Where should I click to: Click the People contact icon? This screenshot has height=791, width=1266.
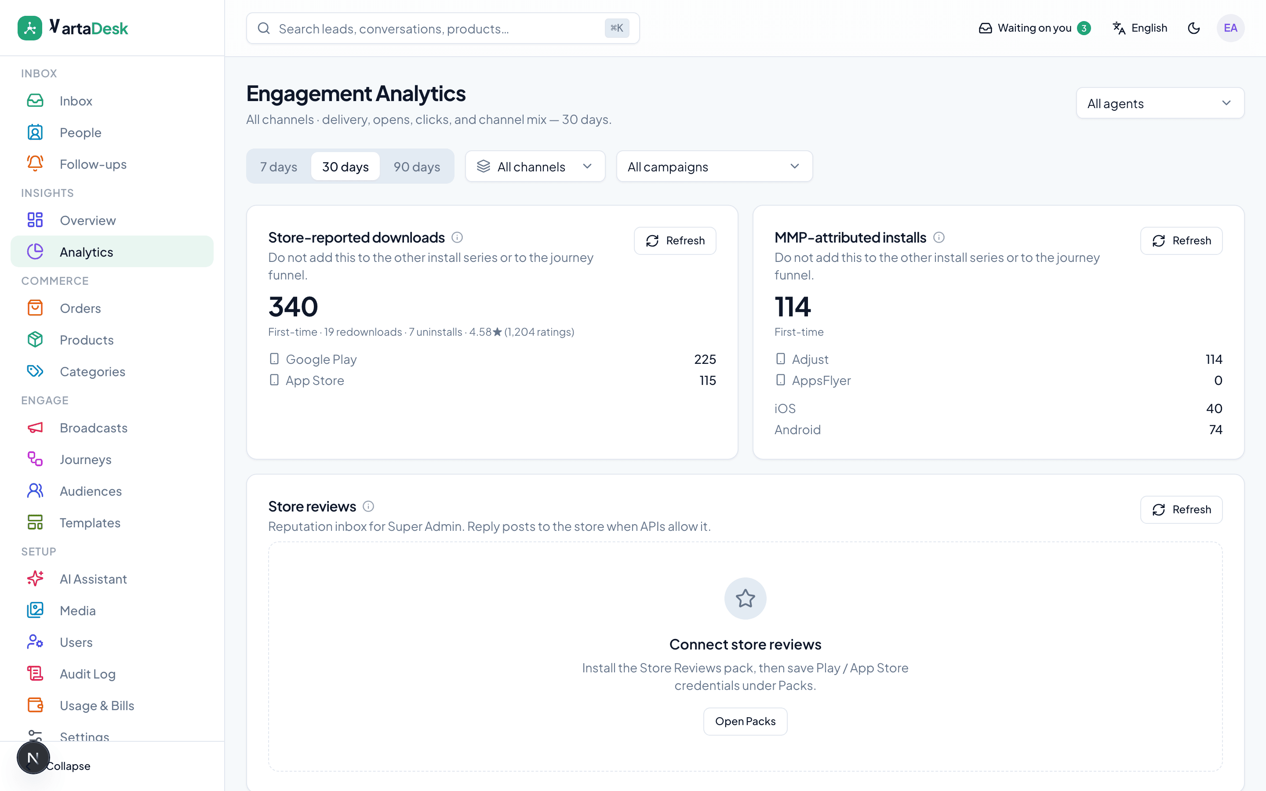click(x=35, y=132)
